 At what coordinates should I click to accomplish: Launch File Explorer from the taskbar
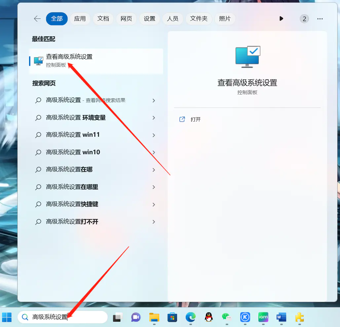pos(154,317)
